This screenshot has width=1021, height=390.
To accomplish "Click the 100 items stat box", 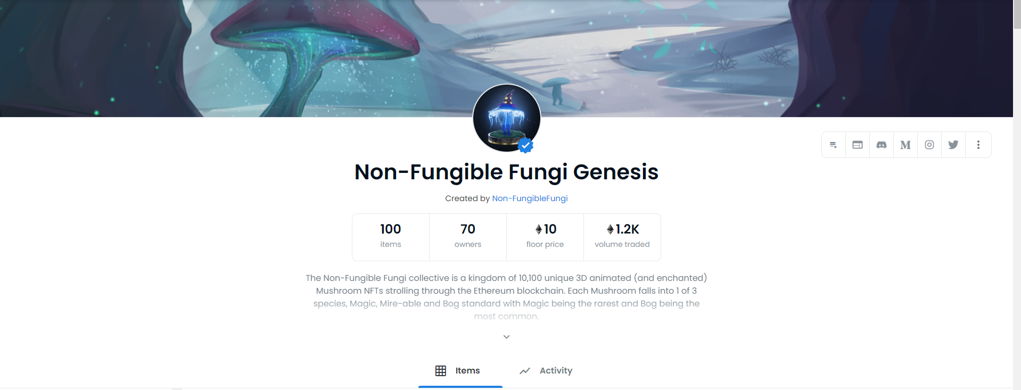I will point(391,237).
